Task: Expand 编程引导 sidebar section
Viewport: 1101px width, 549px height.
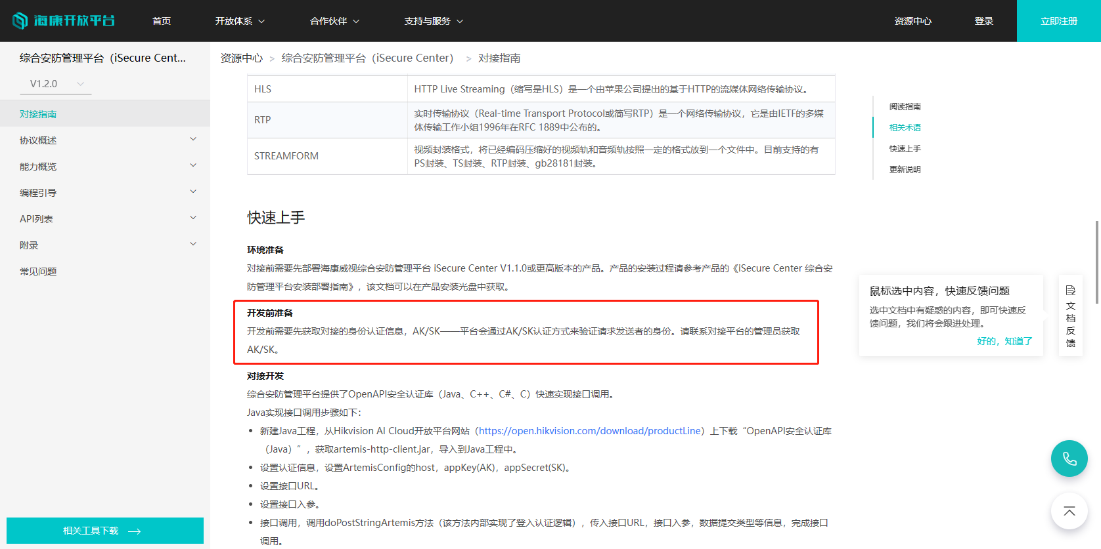Action: click(x=105, y=192)
